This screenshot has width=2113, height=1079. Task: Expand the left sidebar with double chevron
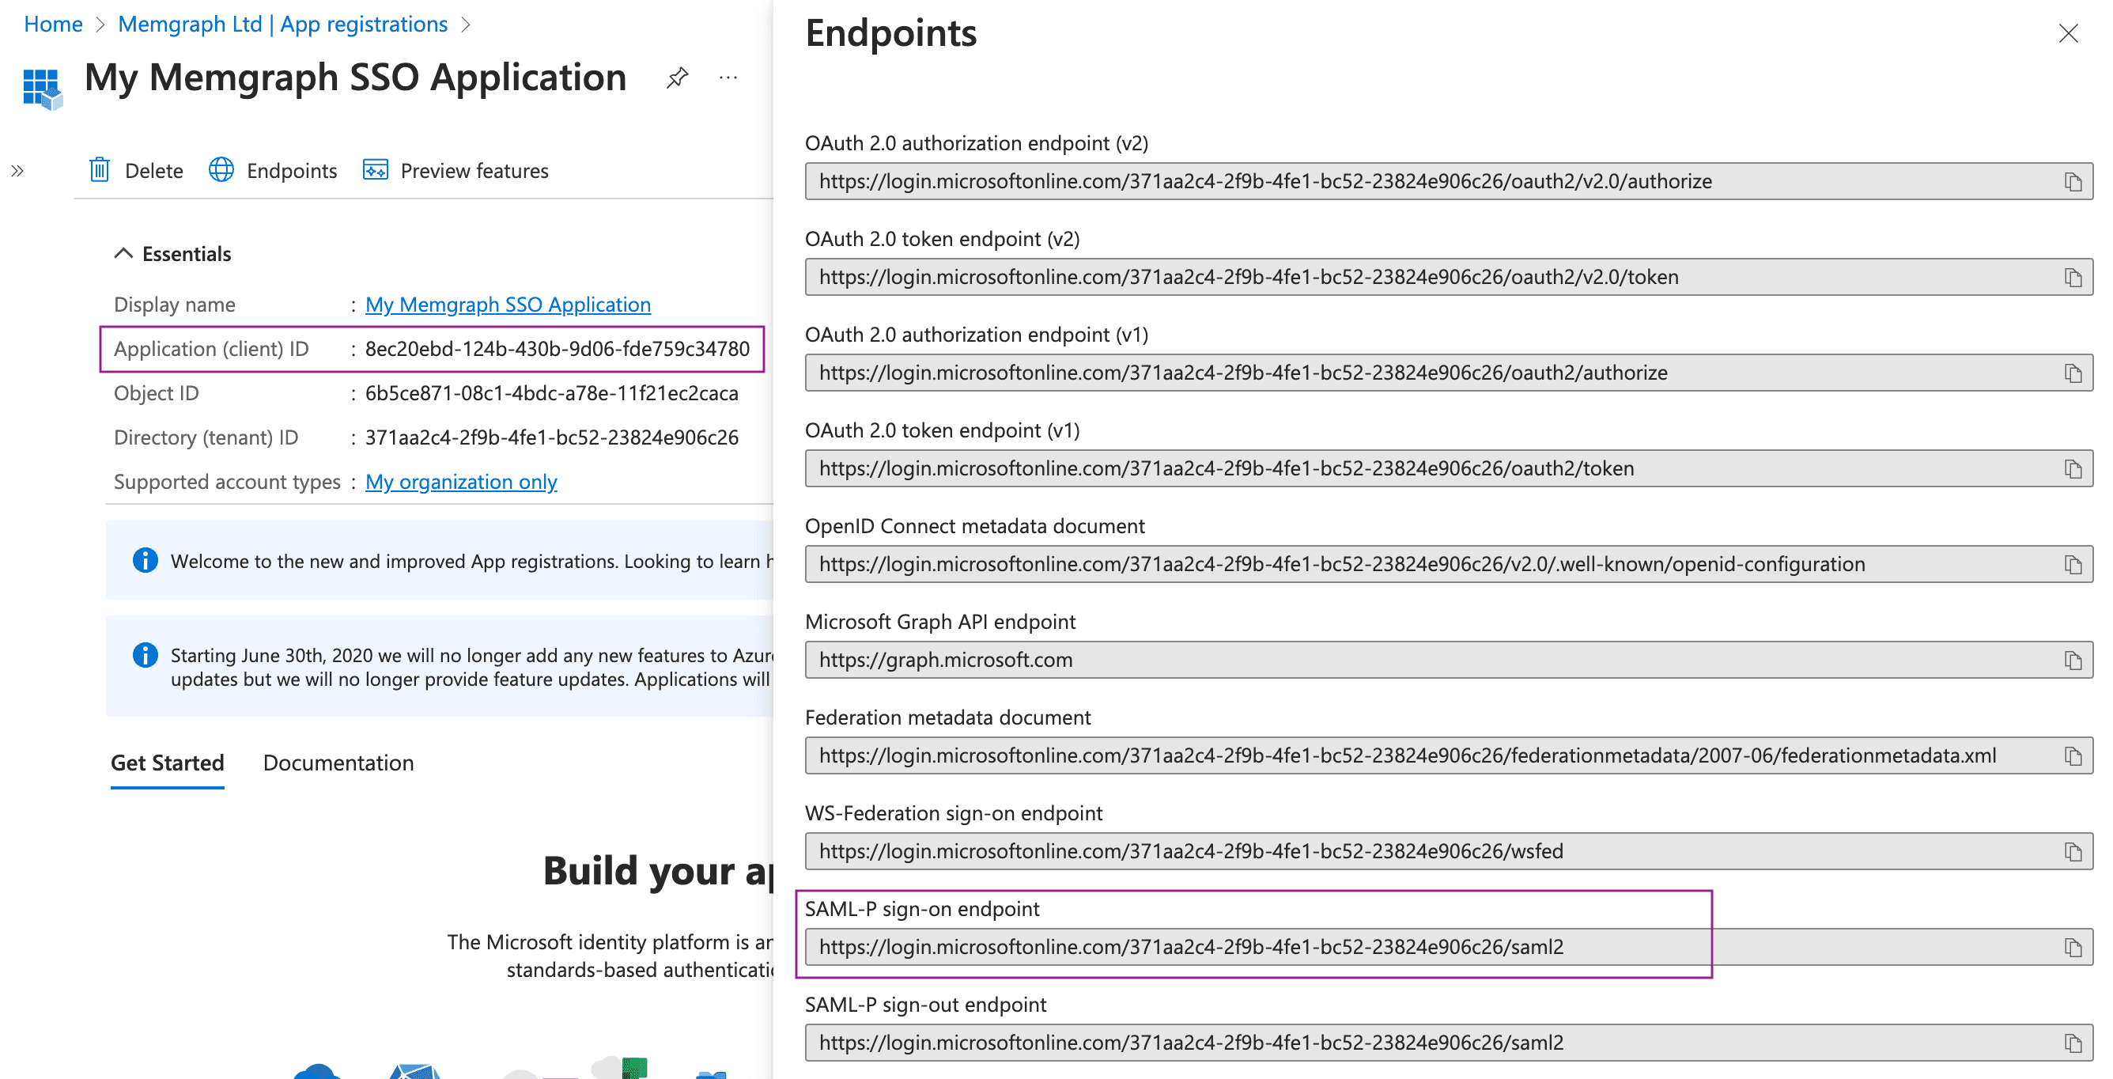(17, 171)
